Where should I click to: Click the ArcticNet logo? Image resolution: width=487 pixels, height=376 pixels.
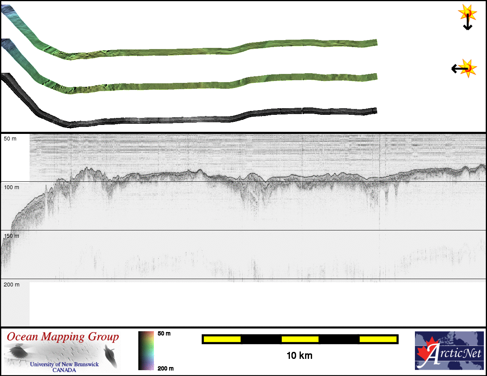pyautogui.click(x=449, y=350)
